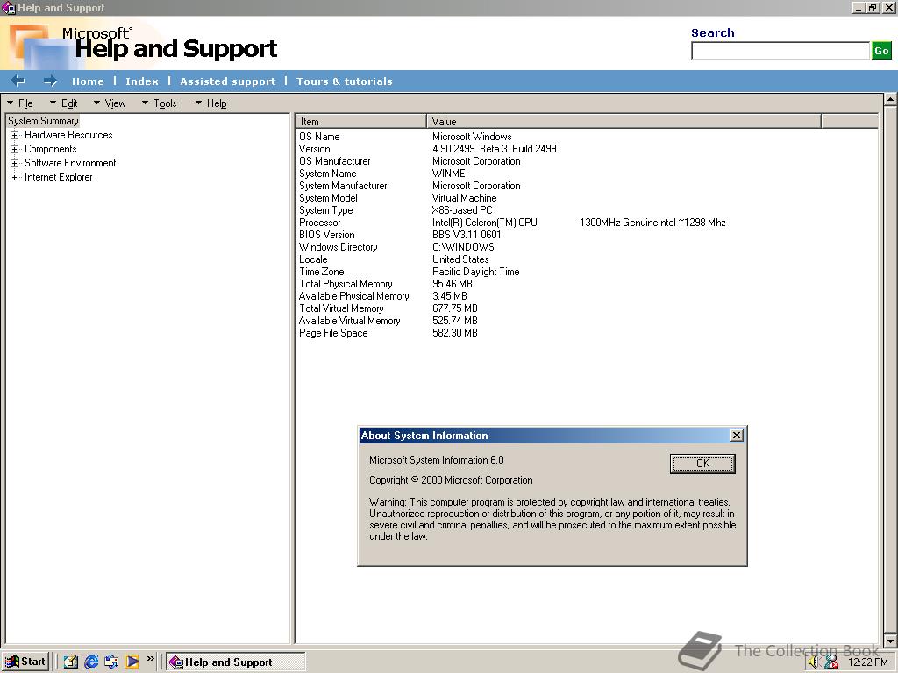Open the View dropdown menu

pos(110,103)
